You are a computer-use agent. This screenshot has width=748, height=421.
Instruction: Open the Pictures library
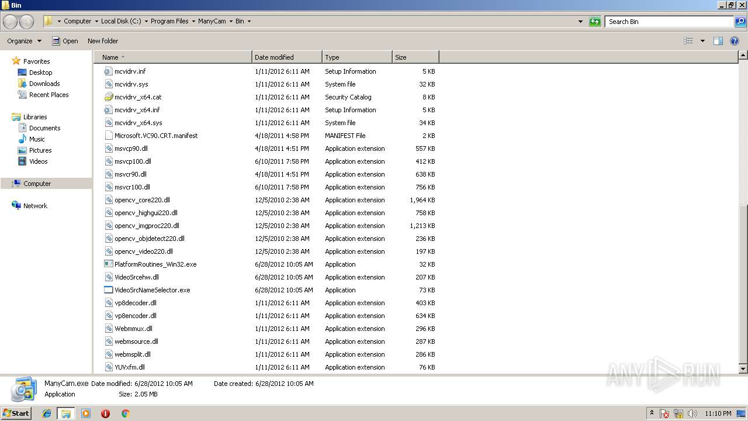(x=40, y=150)
